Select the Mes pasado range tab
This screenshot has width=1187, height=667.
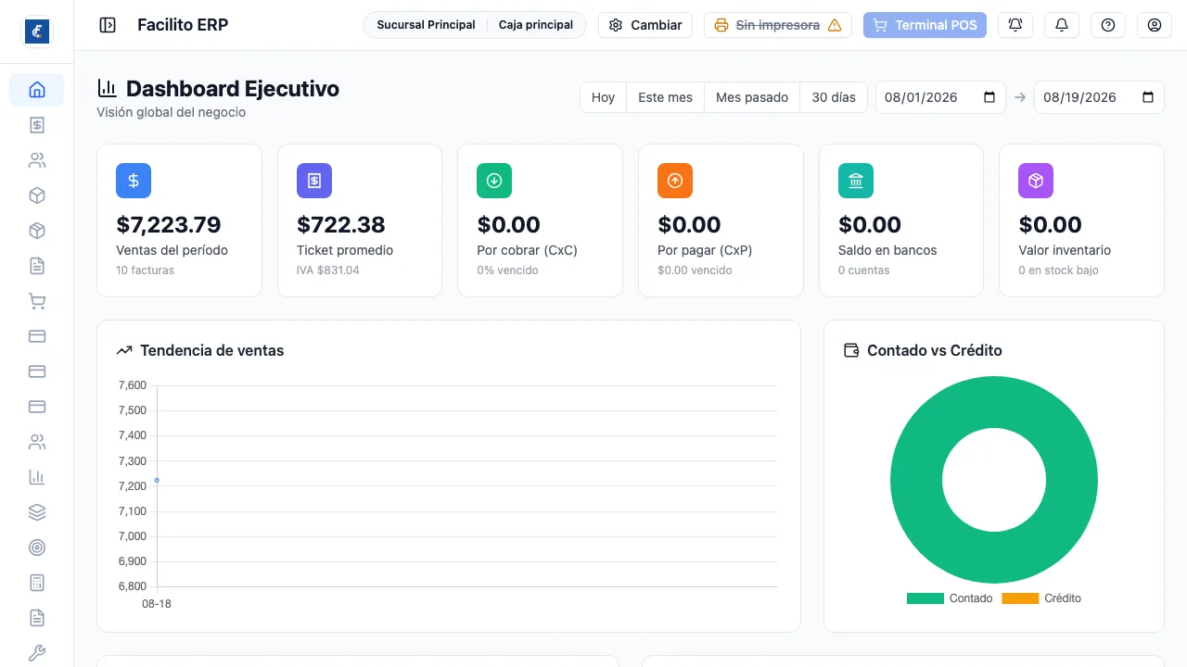(752, 97)
